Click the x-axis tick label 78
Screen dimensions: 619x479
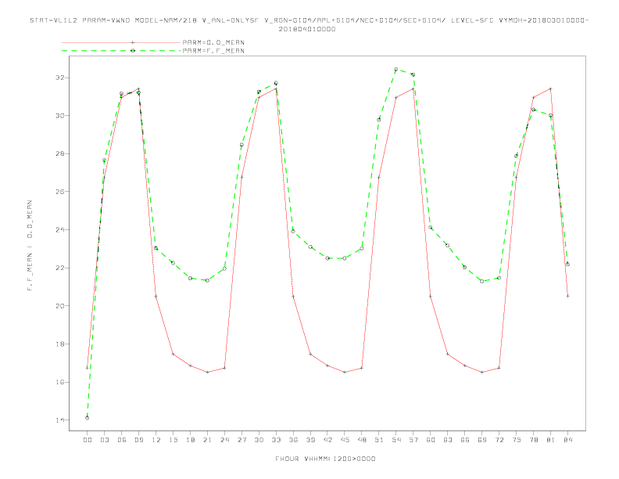tap(533, 440)
